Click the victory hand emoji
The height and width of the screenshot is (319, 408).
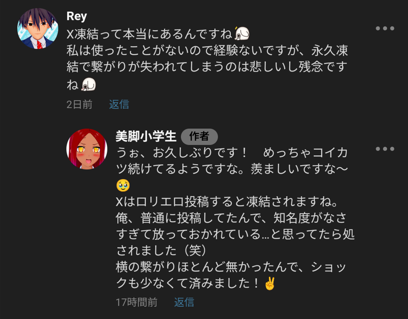269,284
